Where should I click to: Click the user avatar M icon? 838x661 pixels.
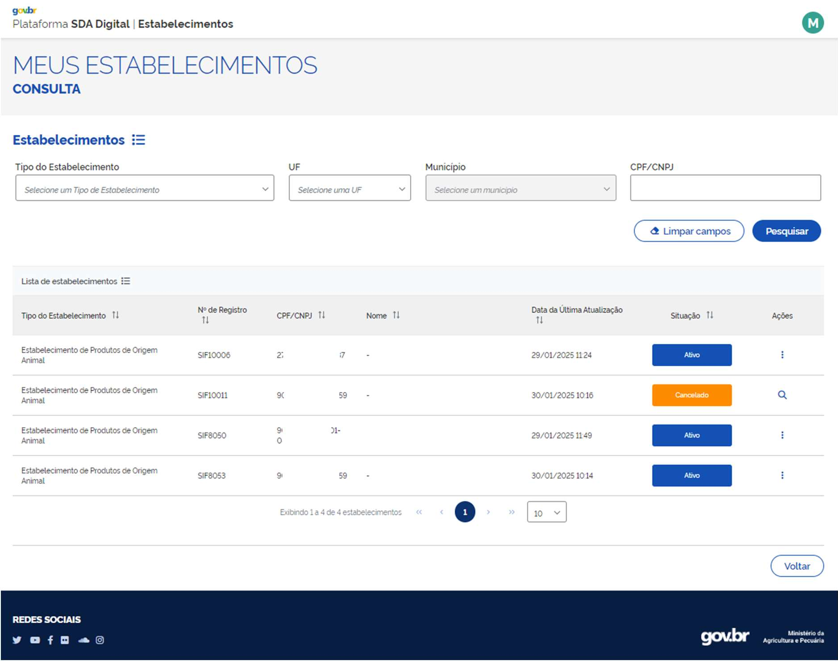pyautogui.click(x=813, y=23)
